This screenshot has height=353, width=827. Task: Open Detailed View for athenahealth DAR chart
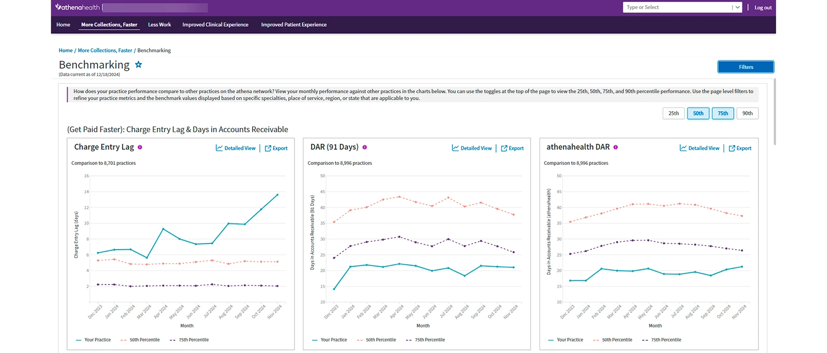tap(699, 148)
